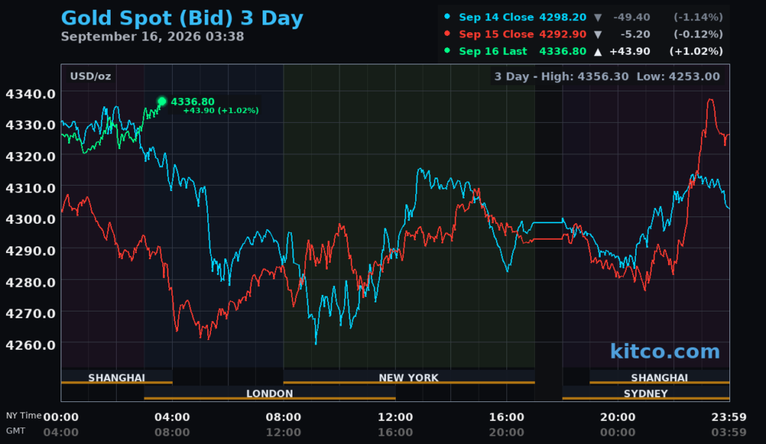
Task: Select the NEW YORK session bar
Action: [x=409, y=377]
